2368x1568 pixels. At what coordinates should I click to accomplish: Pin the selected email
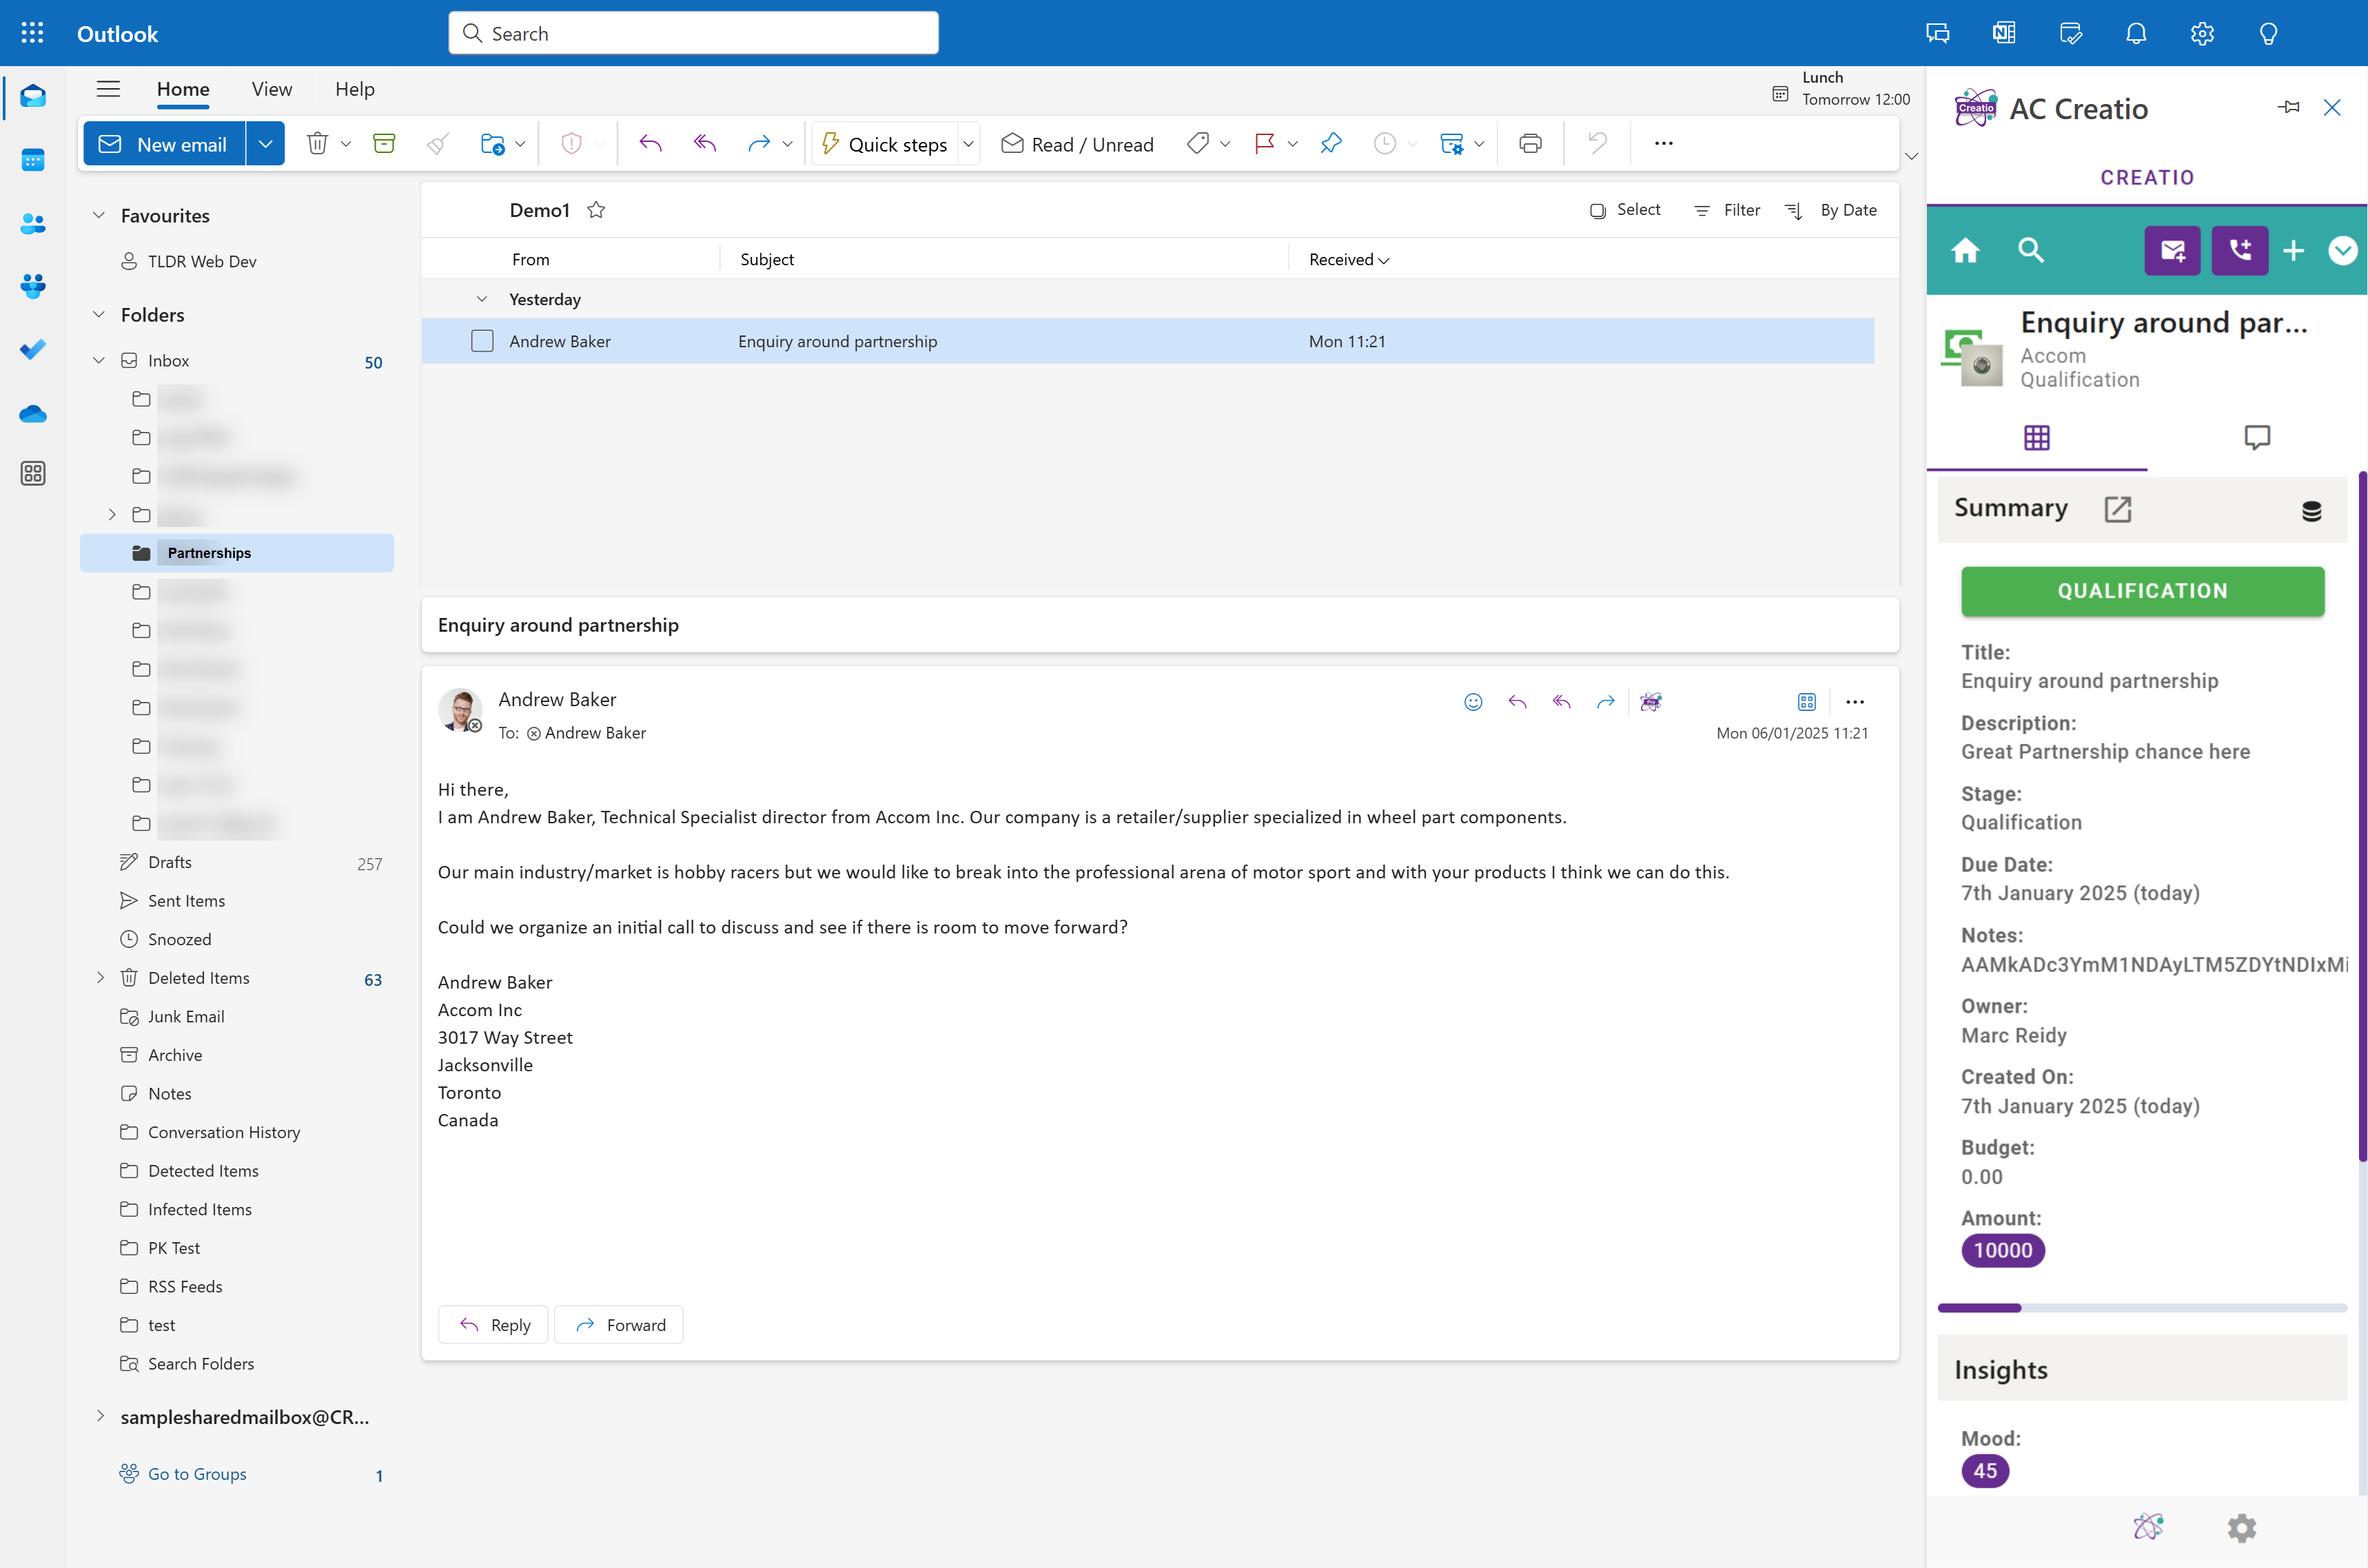(x=1331, y=144)
